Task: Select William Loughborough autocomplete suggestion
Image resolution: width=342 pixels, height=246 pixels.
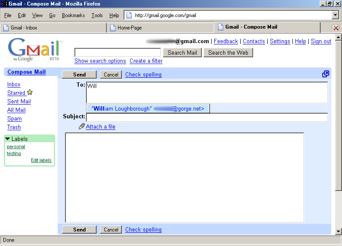Action: point(147,109)
